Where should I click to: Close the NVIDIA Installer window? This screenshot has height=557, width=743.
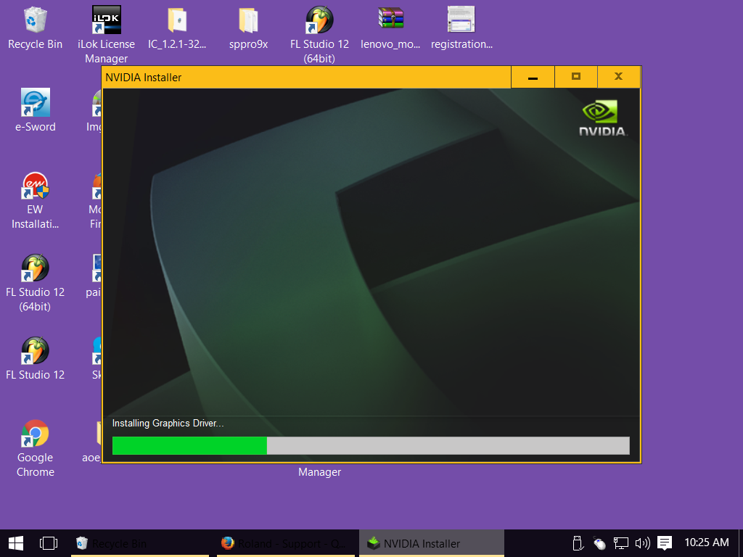click(618, 77)
